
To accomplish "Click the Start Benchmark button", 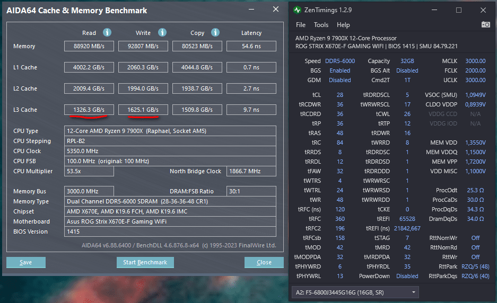I will 145,262.
